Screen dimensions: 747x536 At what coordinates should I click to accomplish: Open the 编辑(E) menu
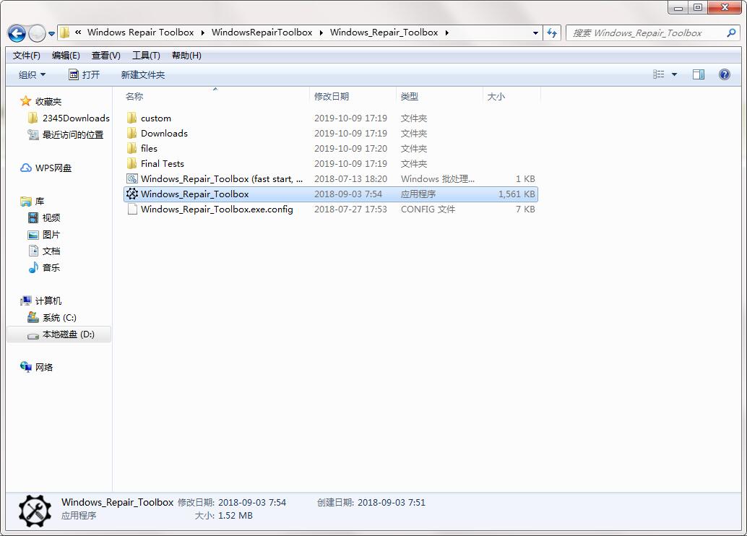pos(66,56)
